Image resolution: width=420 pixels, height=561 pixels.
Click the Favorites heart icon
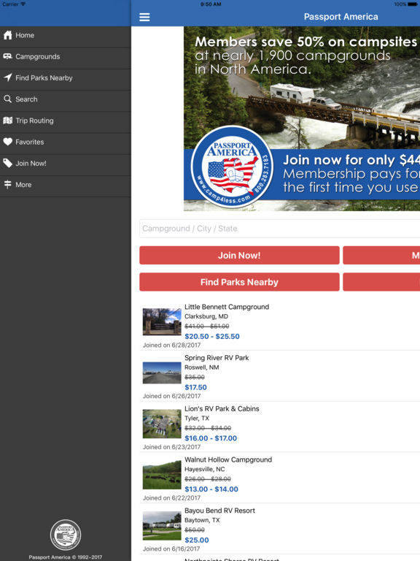[7, 142]
